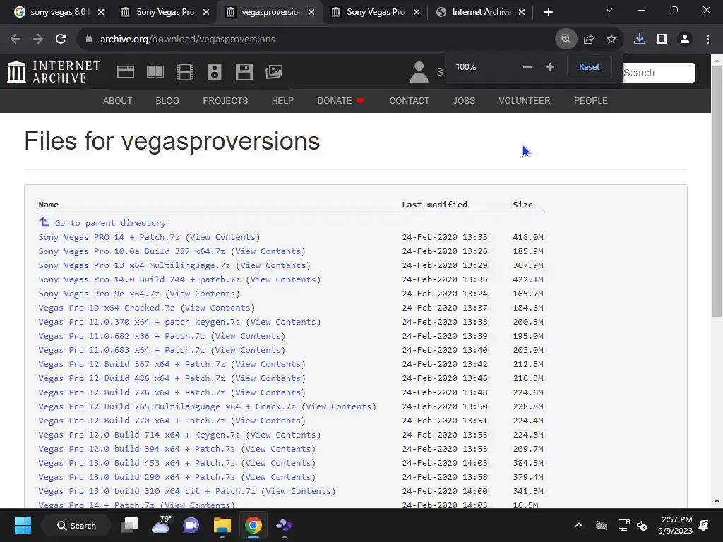Image resolution: width=723 pixels, height=542 pixels.
Task: Open the Video film-strip icon
Action: coord(185,72)
